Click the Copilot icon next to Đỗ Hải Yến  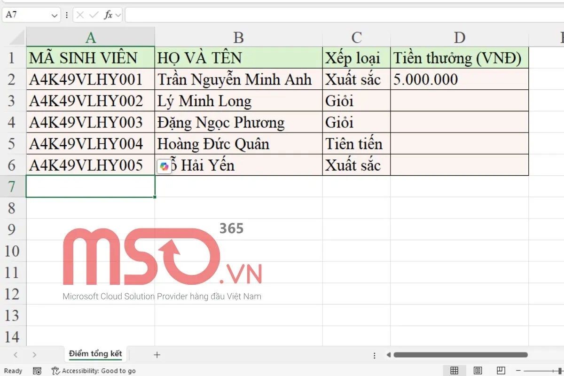tap(164, 166)
